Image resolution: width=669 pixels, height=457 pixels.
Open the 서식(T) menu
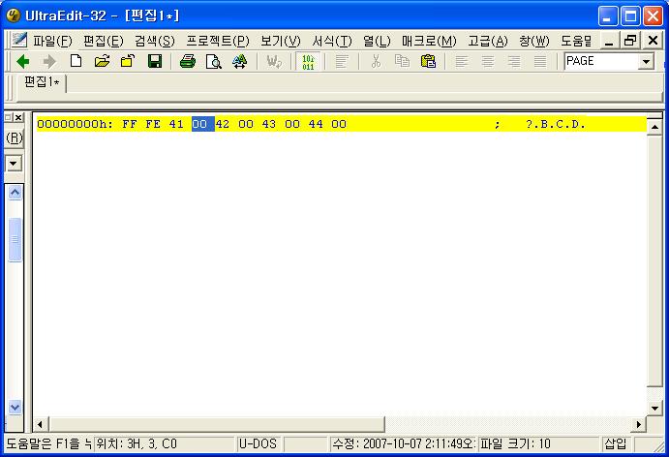coord(332,41)
